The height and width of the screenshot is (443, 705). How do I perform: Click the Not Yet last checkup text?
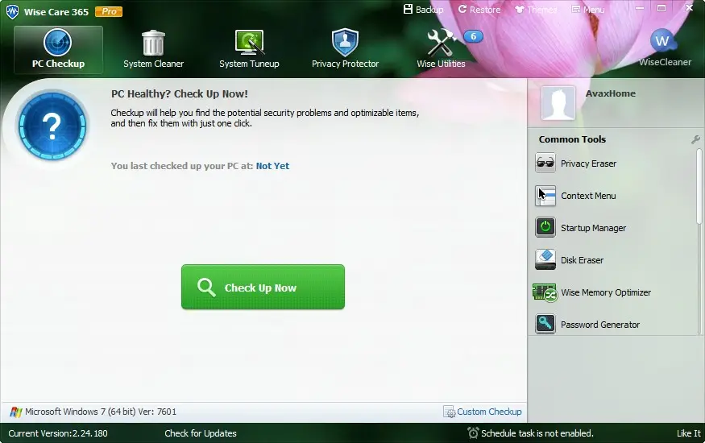coord(272,166)
